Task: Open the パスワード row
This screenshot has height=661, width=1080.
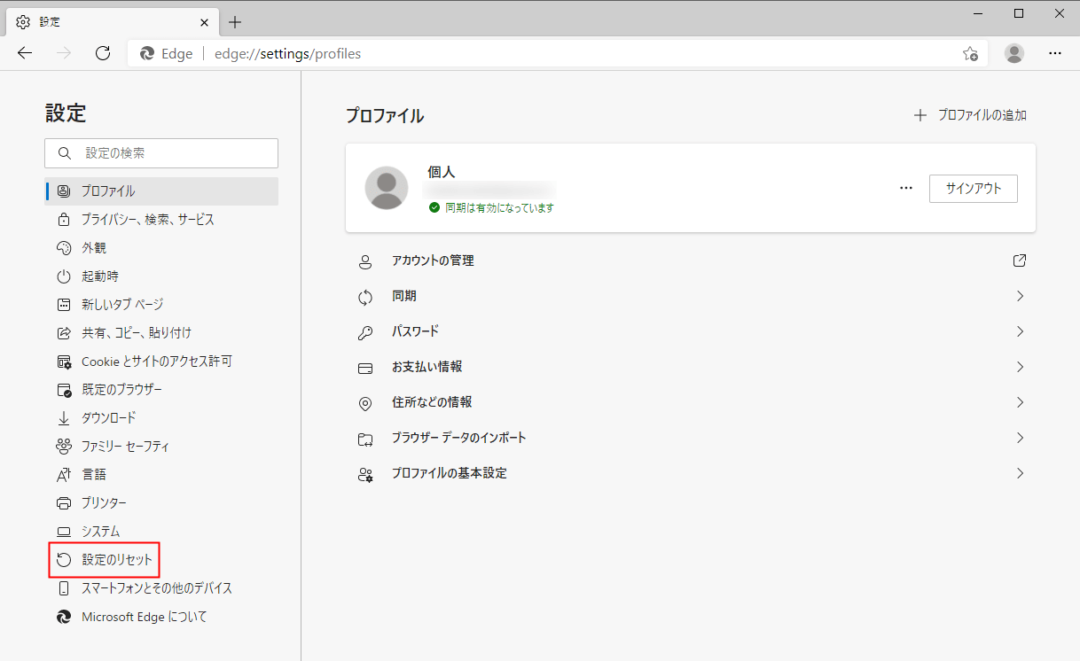Action: pos(691,331)
